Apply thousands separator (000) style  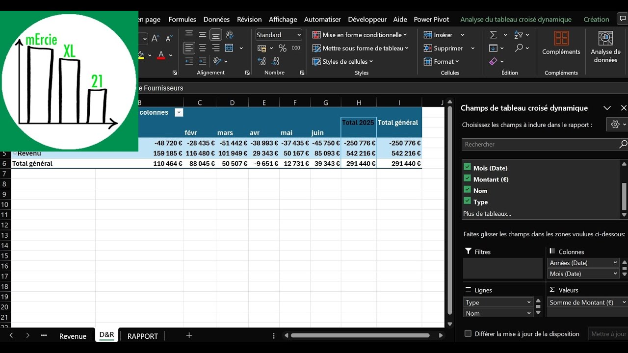coord(296,48)
